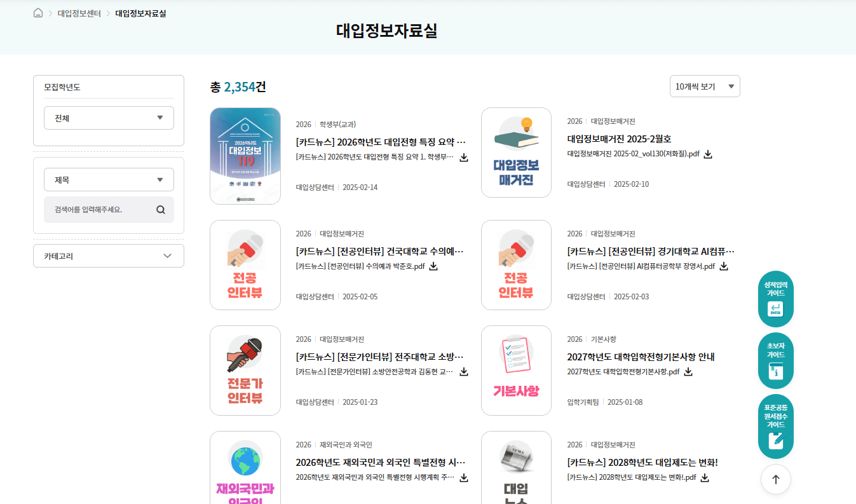Download the 수의예과 박준호 interview PDF
856x504 pixels.
(433, 266)
